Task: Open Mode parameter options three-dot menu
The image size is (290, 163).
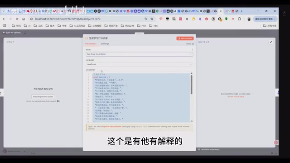Action: [x=192, y=49]
